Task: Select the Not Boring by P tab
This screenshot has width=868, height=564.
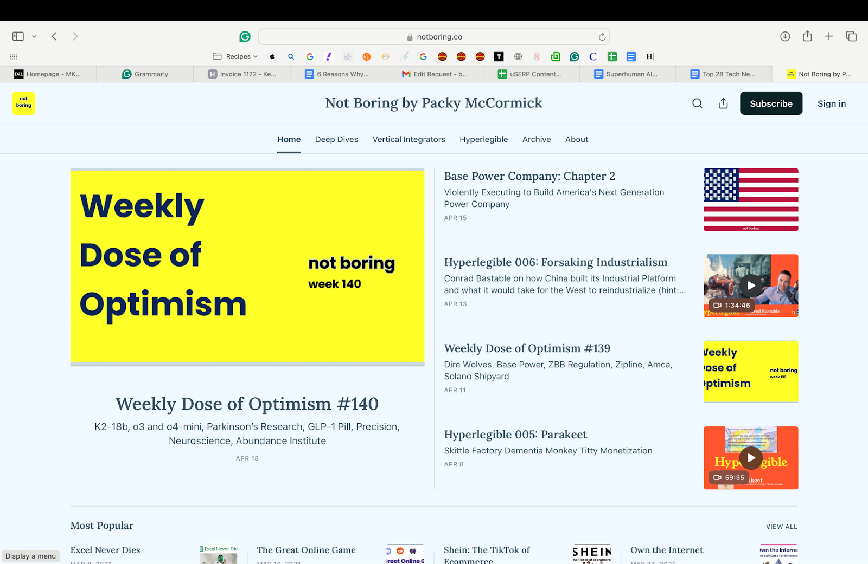Action: pyautogui.click(x=820, y=74)
